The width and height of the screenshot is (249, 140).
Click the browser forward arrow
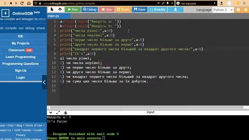[x=5, y=3]
